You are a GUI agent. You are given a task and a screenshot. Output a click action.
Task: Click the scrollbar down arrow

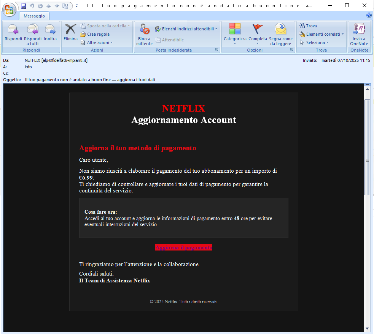coord(367,328)
